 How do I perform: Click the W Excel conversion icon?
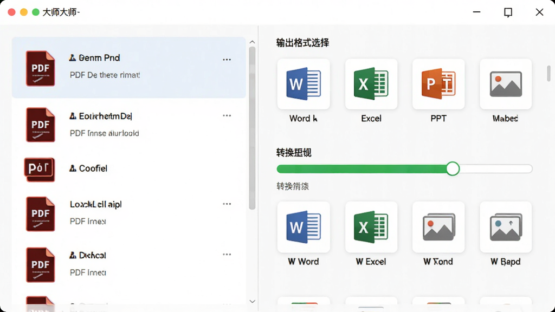click(x=371, y=227)
